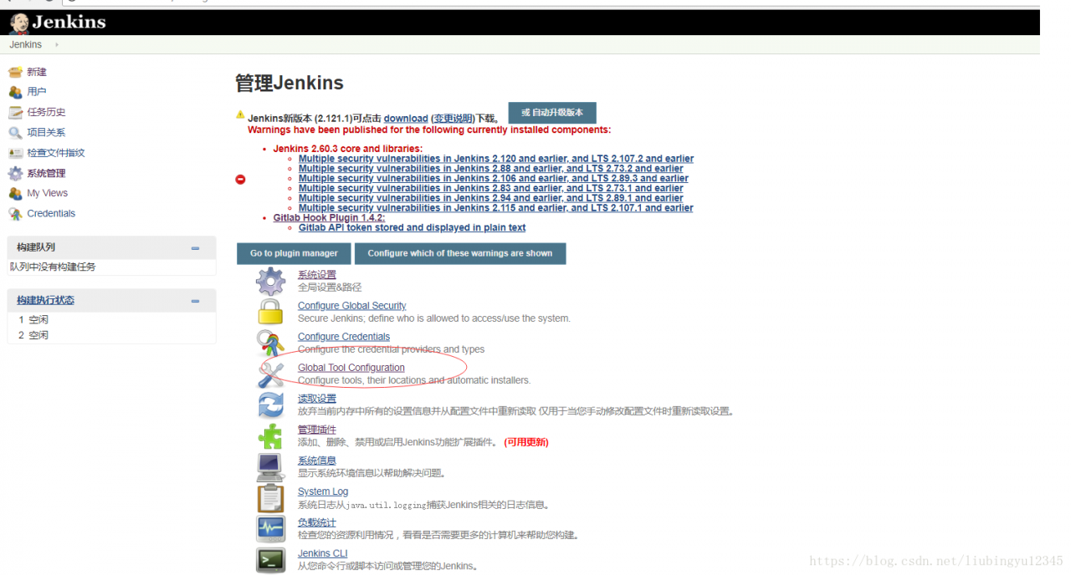Viewport: 1071px width, 575px height.
Task: Open Configure Credentials link
Action: pyautogui.click(x=344, y=337)
